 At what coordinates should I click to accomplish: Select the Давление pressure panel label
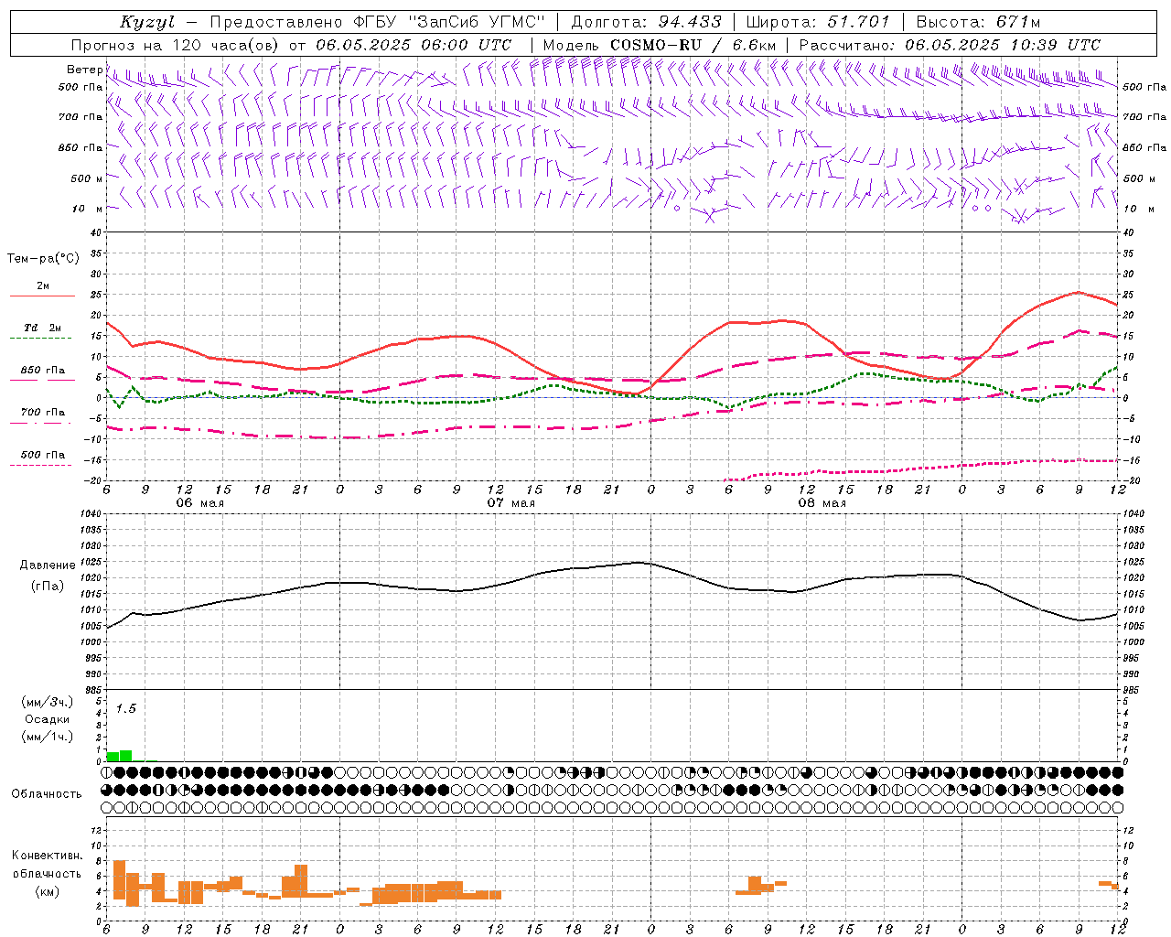coord(48,565)
